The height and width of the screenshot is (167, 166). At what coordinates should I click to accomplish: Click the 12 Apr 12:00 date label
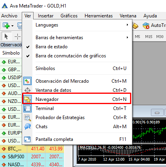pos(114,159)
